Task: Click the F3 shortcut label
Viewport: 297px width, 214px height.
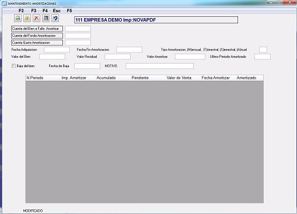Action: 34,10
